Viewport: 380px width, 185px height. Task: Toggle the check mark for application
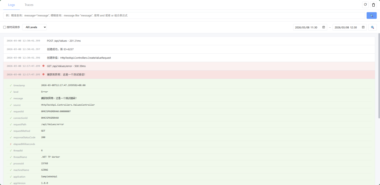[x=11, y=177]
